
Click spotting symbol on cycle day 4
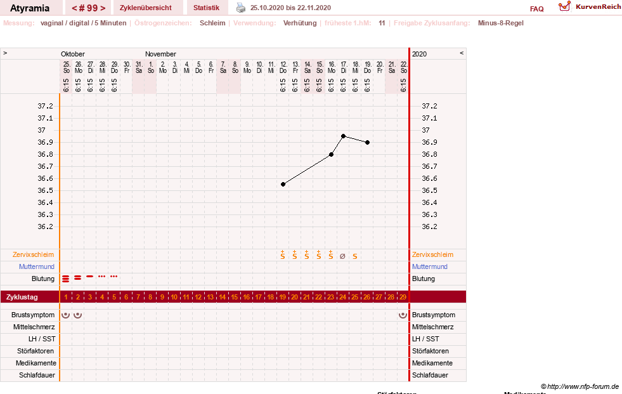click(x=102, y=276)
